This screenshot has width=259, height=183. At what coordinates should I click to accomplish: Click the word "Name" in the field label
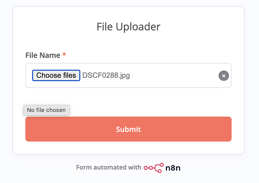(x=50, y=55)
